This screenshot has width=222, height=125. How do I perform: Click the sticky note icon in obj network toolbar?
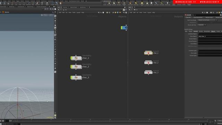tap(116, 12)
